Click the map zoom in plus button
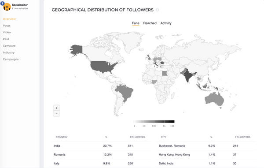 point(57,108)
